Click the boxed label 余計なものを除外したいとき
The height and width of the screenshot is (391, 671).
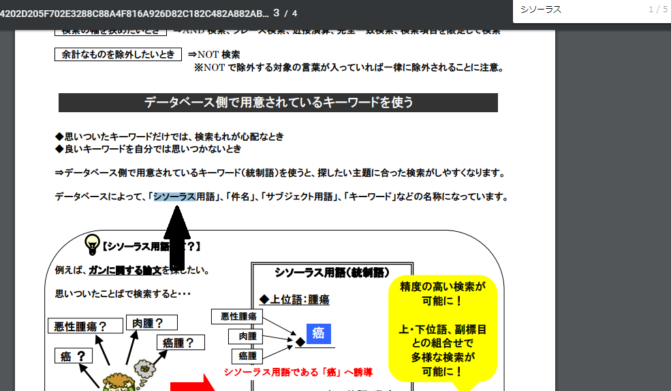tap(118, 54)
